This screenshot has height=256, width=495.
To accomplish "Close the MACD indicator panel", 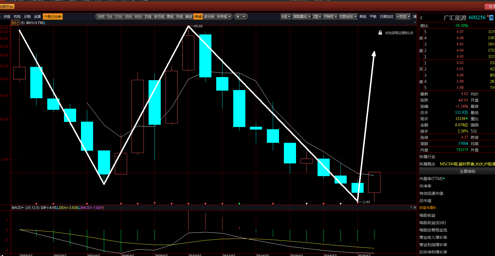I will pyautogui.click(x=415, y=207).
